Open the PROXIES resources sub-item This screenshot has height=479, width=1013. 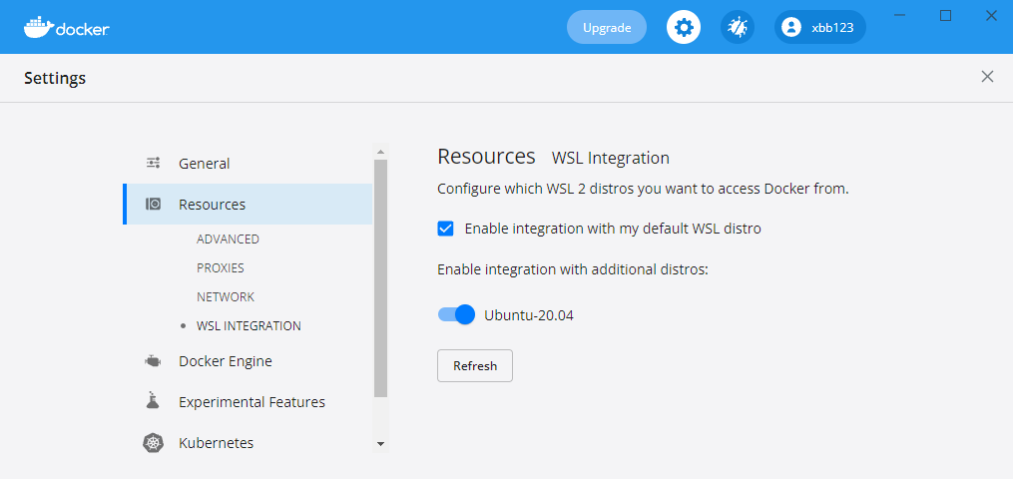pos(221,267)
